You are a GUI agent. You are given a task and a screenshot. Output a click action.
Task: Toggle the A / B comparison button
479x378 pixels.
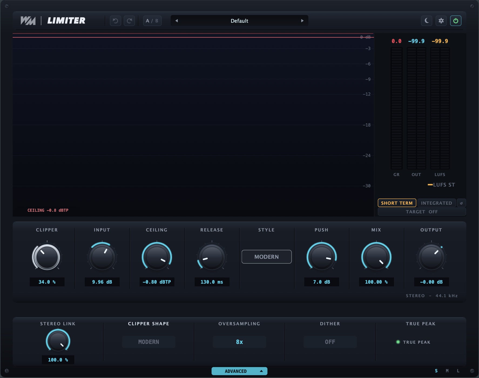tap(152, 21)
